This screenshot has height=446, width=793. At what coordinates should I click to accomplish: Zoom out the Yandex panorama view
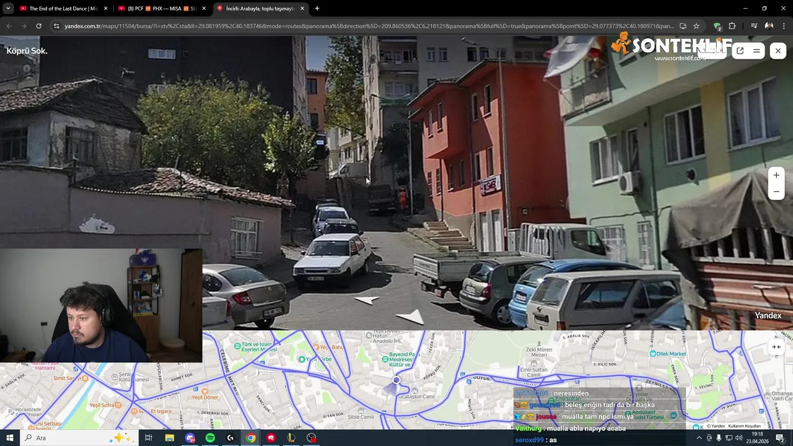[776, 192]
